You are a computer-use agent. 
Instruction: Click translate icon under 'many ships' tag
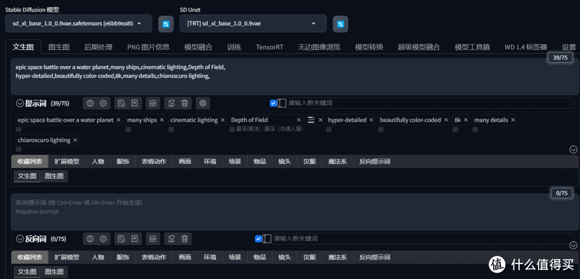[128, 129]
